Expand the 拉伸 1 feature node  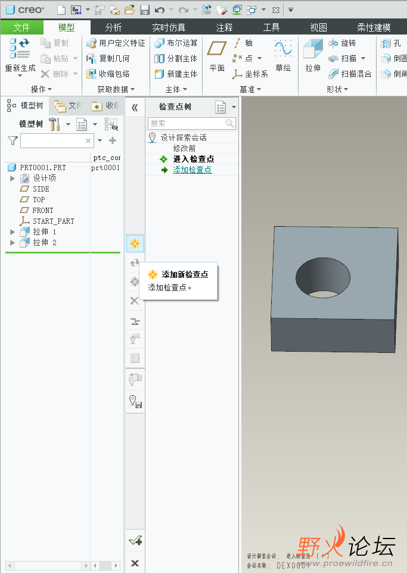pos(13,232)
